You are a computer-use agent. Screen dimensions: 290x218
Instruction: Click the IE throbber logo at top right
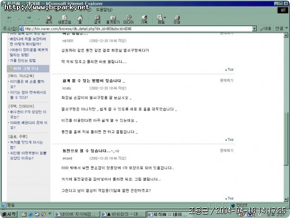283,10
